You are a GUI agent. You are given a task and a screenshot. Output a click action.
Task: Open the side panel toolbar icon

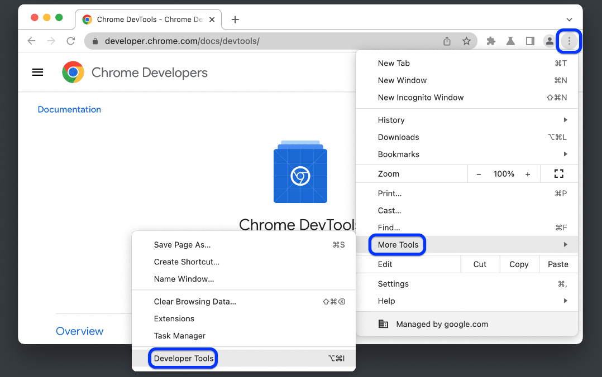pos(530,41)
